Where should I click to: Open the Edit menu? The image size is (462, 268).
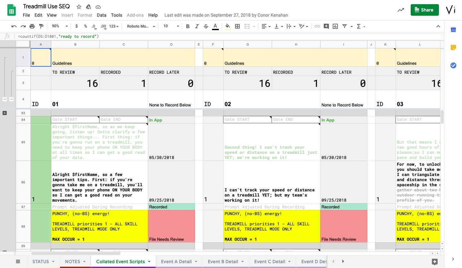click(38, 15)
